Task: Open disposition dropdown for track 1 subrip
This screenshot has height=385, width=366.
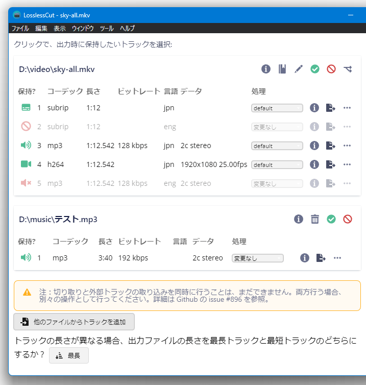Action: click(277, 108)
